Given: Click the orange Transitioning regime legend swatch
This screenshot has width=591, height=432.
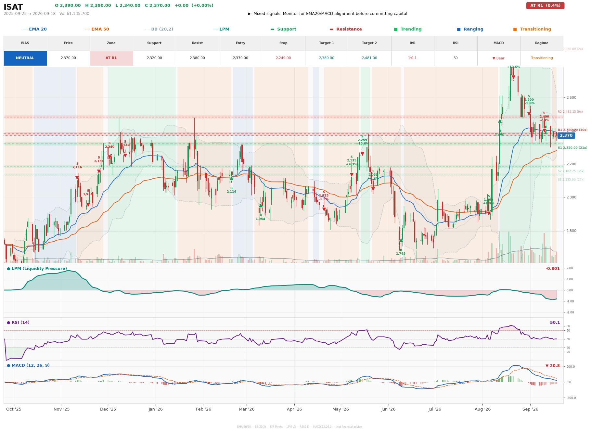Looking at the screenshot, I should [x=515, y=30].
